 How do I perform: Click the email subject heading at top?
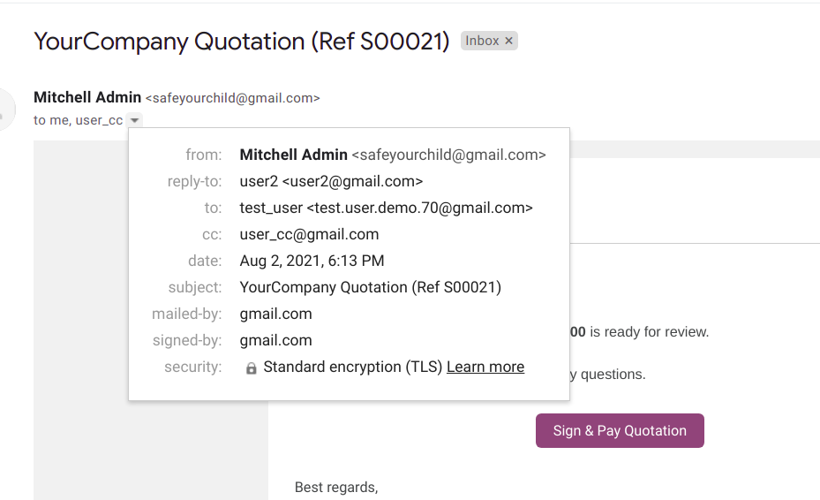click(x=241, y=41)
